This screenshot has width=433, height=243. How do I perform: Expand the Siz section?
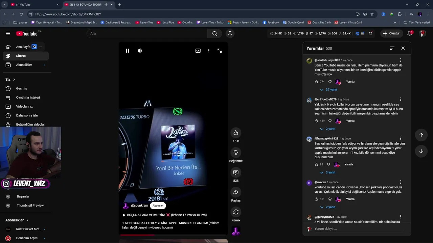(10, 80)
